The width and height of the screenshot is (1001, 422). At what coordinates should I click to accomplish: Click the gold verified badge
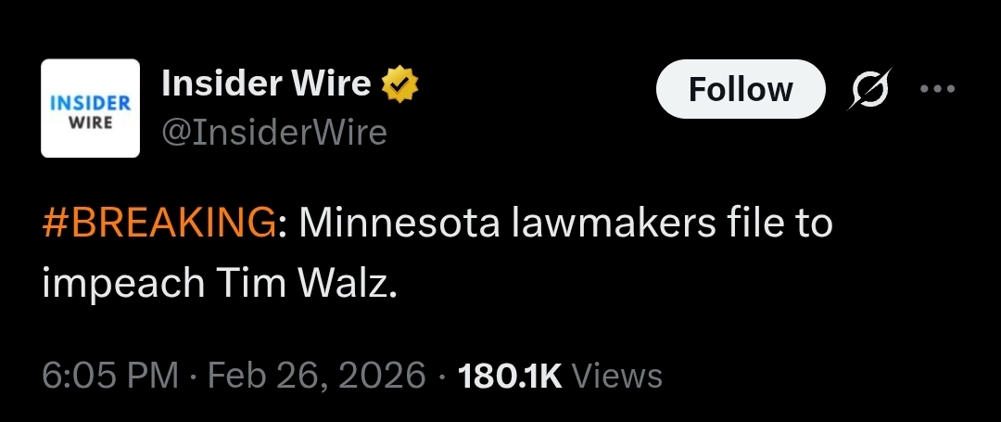point(399,83)
